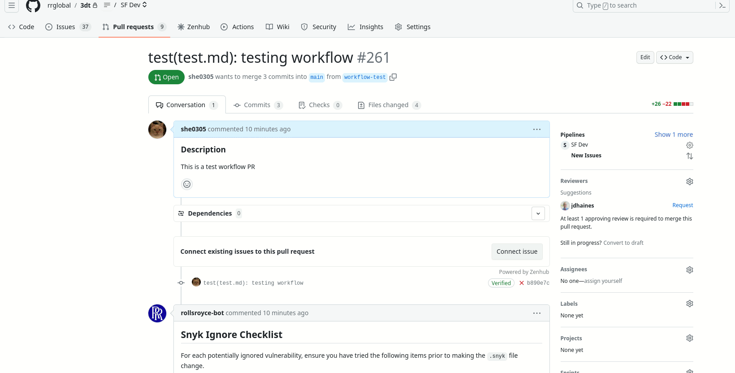735x373 pixels.
Task: Open options menu on rollsroyce-bot's comment
Action: [x=537, y=313]
